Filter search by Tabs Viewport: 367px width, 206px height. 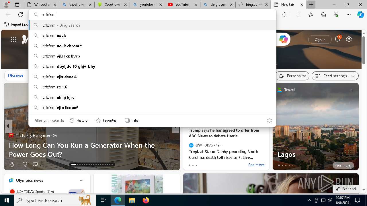132,120
